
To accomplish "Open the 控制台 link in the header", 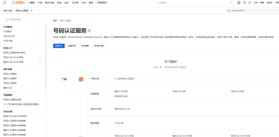I will tap(269, 3).
